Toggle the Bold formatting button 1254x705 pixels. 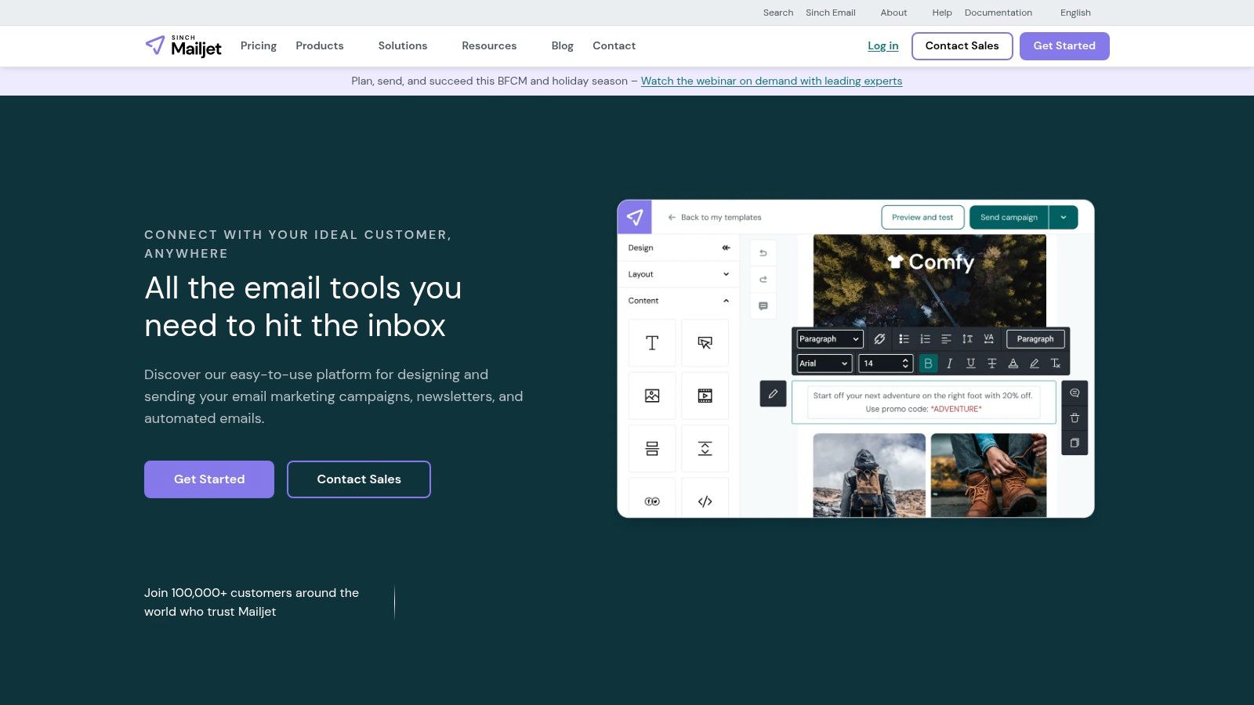(928, 363)
